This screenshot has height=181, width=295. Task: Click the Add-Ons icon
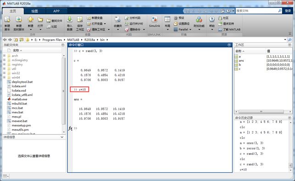pos(199,19)
